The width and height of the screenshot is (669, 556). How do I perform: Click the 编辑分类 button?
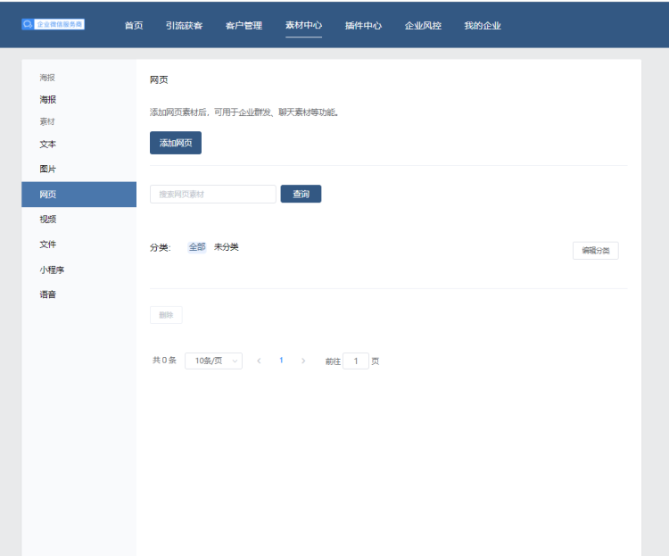595,251
